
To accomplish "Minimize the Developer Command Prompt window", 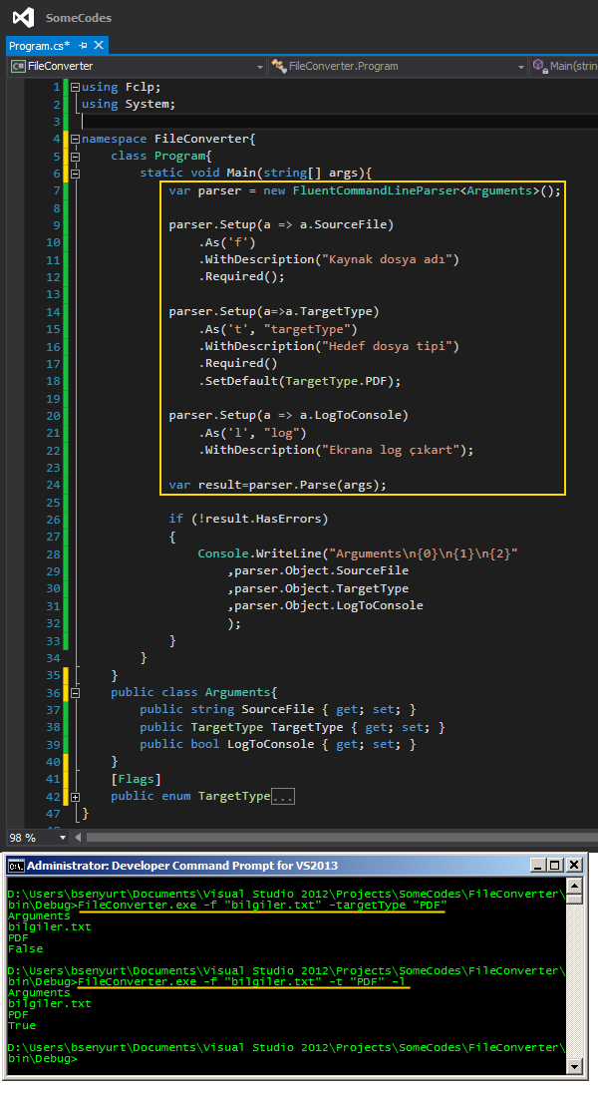I will click(537, 866).
